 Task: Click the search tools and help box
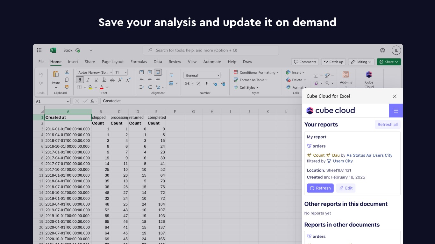click(x=211, y=50)
